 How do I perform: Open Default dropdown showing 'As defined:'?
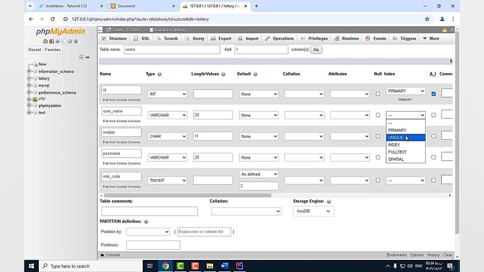coord(259,174)
